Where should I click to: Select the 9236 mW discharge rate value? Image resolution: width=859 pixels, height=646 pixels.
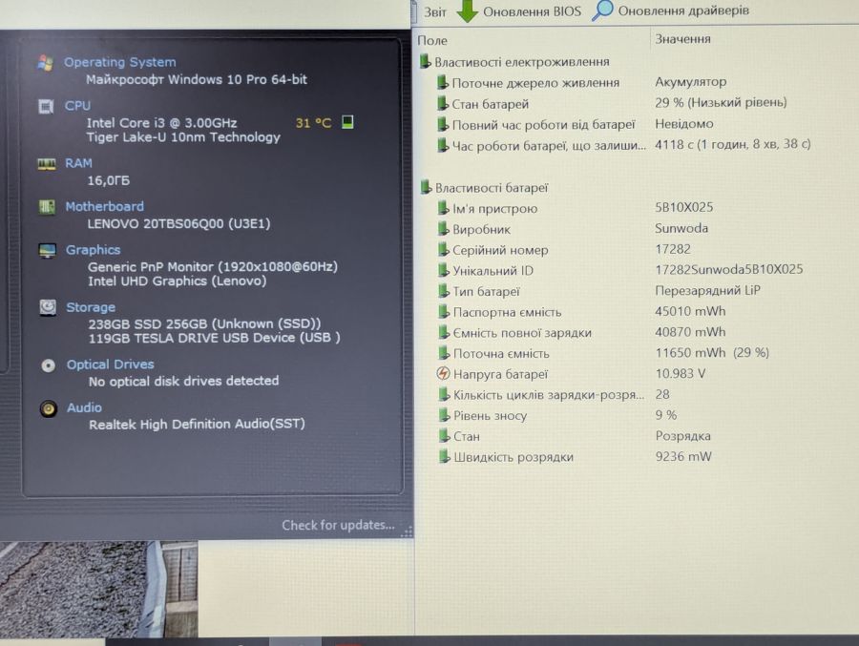tap(683, 456)
